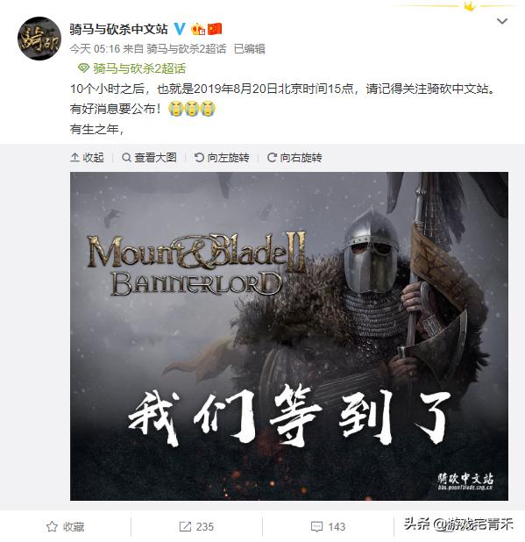The image size is (525, 542).
Task: Favorite the post with 收藏 star
Action: [x=65, y=526]
